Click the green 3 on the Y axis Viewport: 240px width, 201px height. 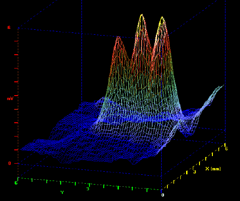(x=88, y=189)
